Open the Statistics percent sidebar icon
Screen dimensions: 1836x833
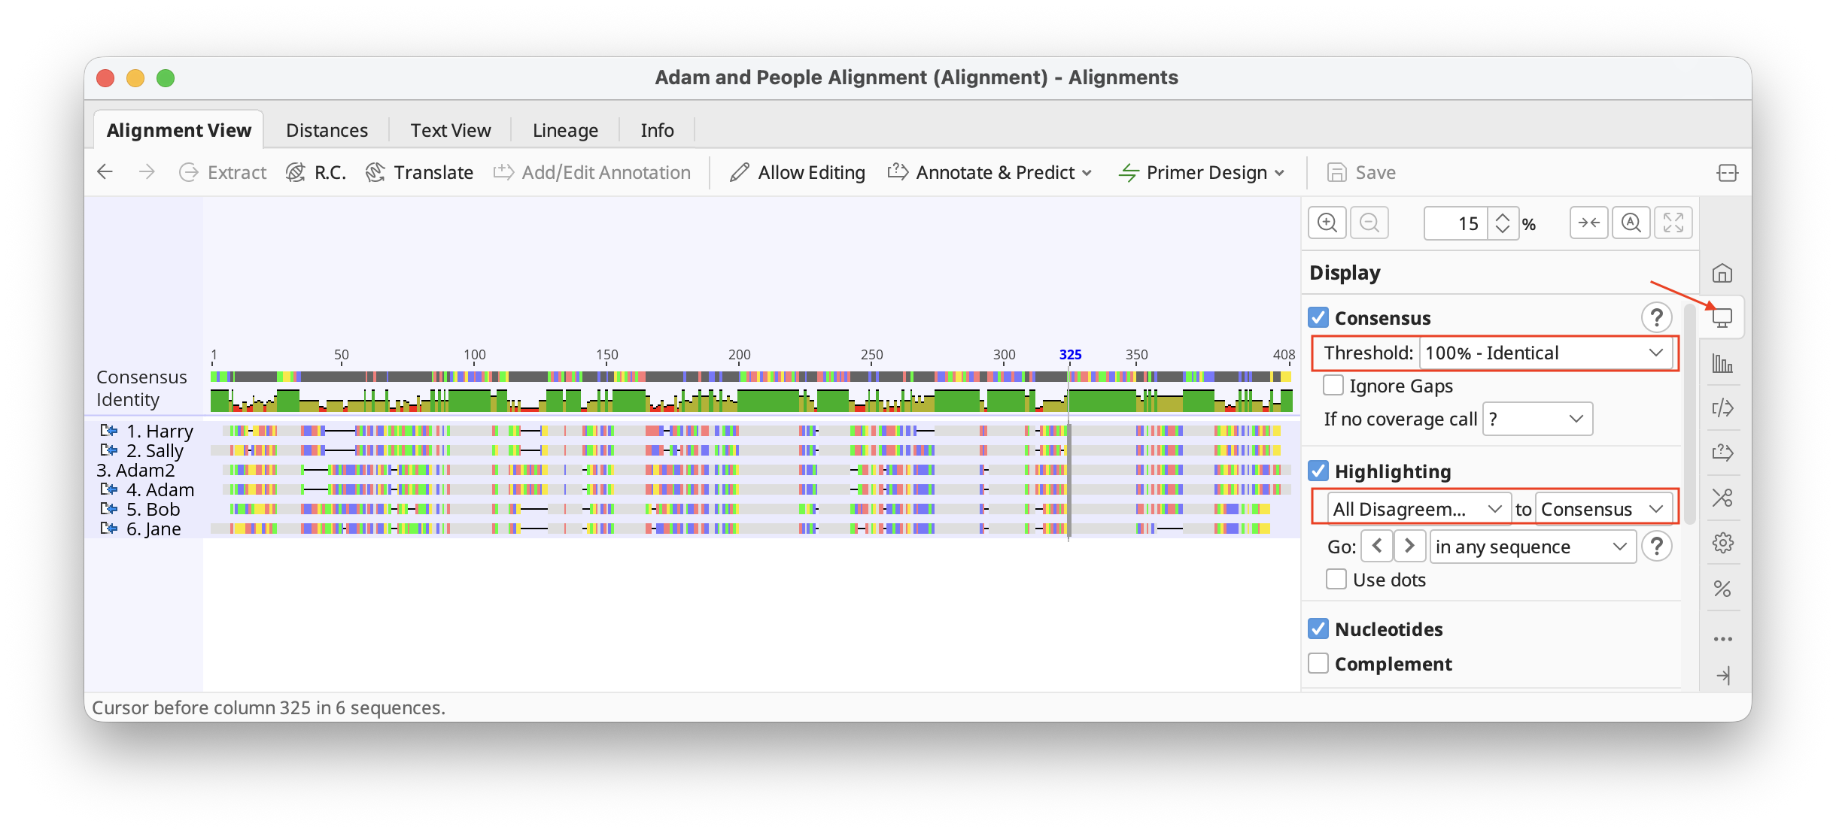[x=1722, y=589]
